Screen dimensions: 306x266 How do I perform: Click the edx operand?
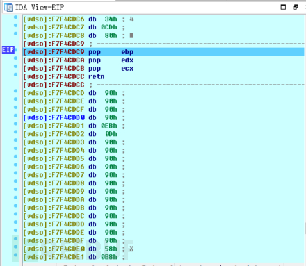click(127, 60)
